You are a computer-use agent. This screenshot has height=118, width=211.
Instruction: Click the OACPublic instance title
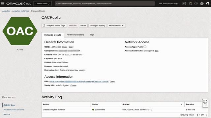tap(51, 17)
